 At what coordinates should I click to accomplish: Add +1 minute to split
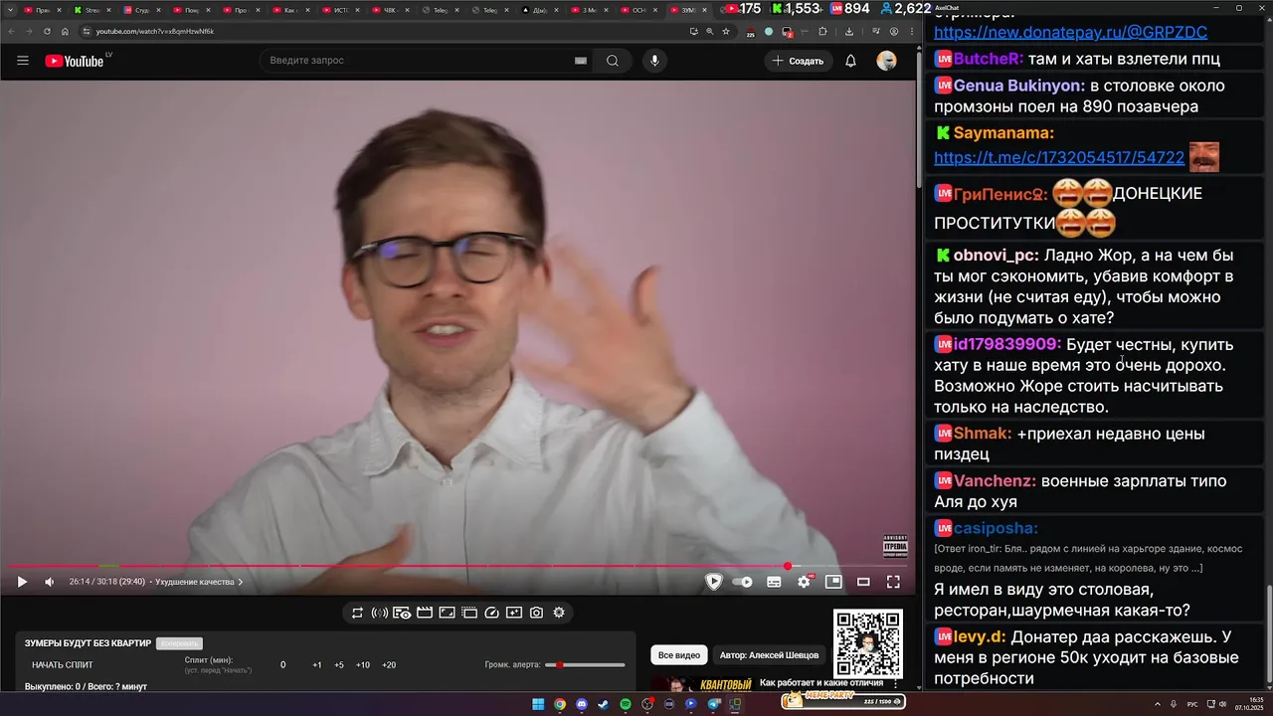pos(316,664)
